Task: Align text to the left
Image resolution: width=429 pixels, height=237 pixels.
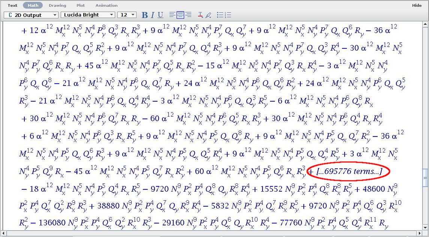Action: [x=172, y=15]
